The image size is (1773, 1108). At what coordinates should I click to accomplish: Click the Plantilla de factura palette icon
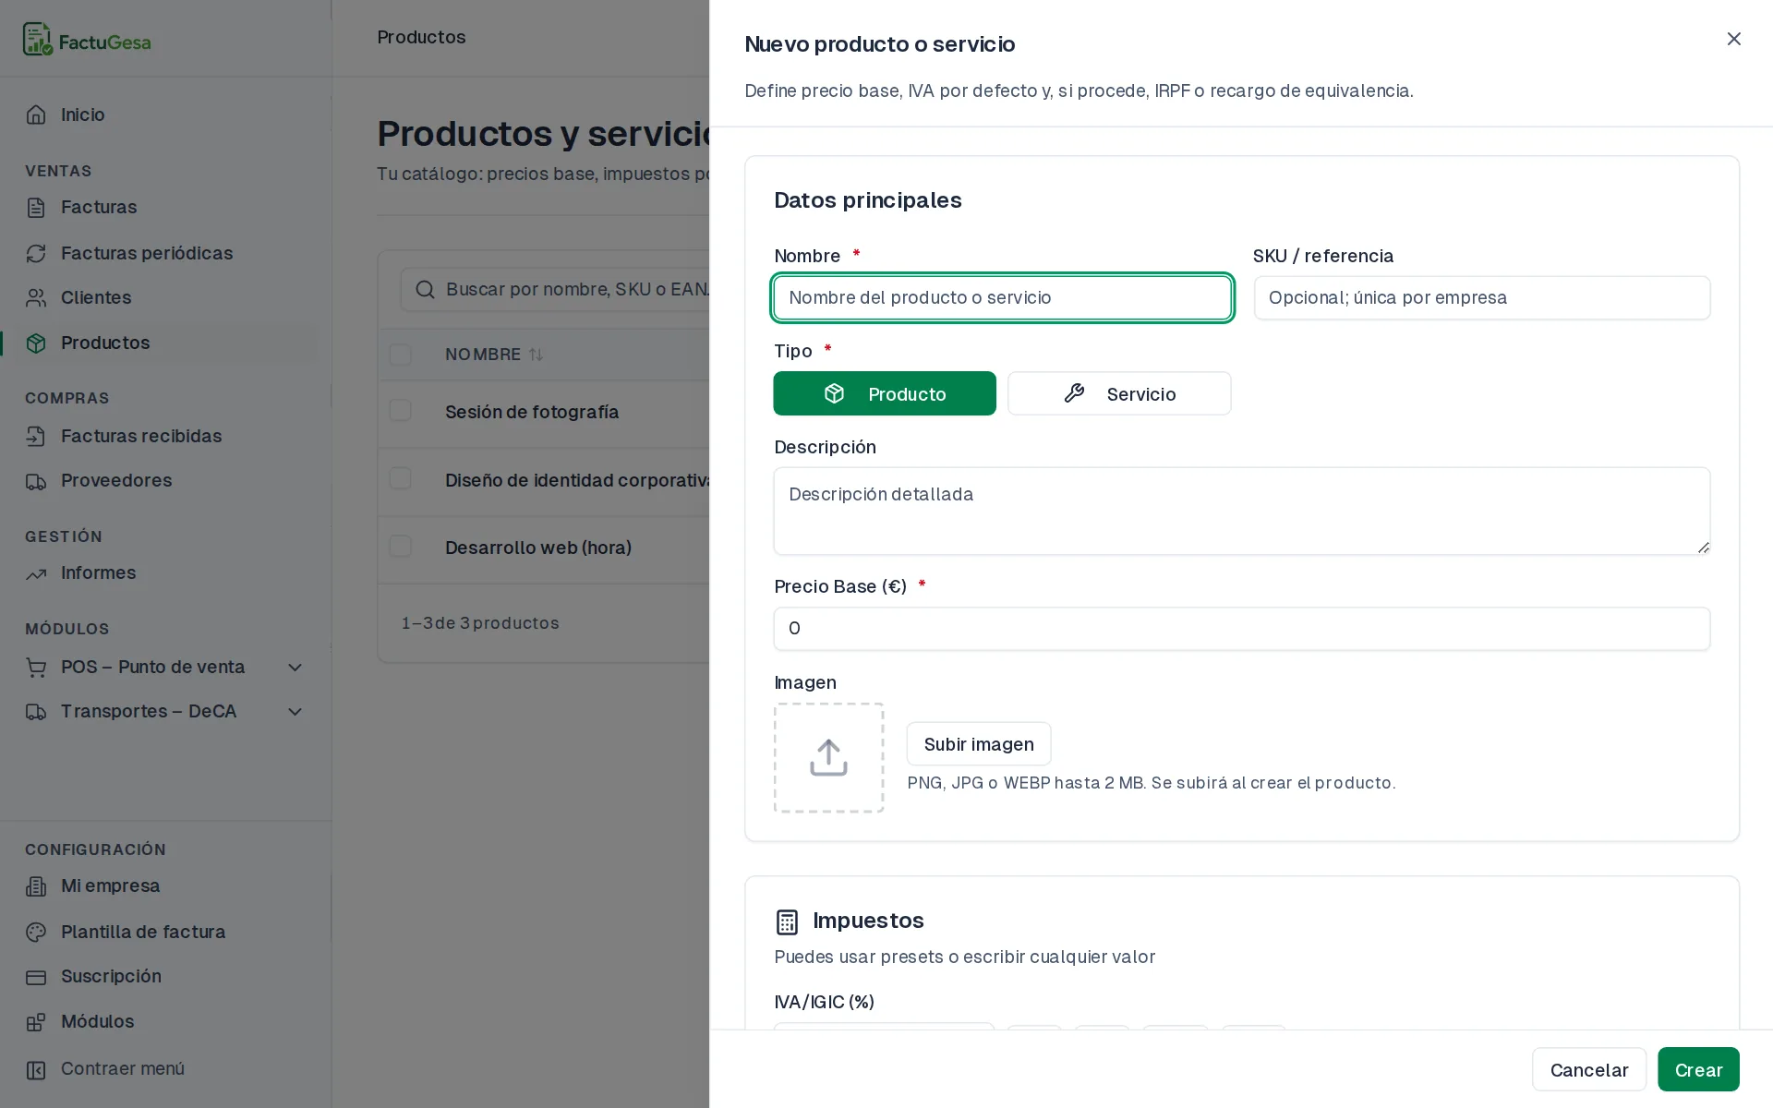[x=36, y=933]
